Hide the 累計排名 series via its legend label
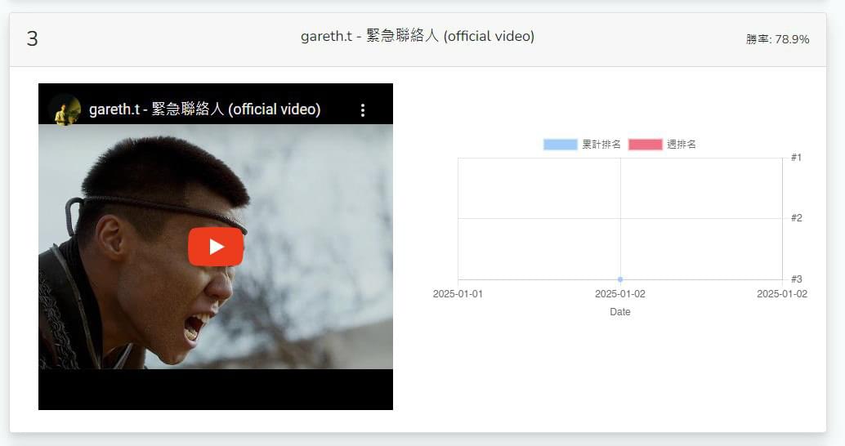 (601, 145)
